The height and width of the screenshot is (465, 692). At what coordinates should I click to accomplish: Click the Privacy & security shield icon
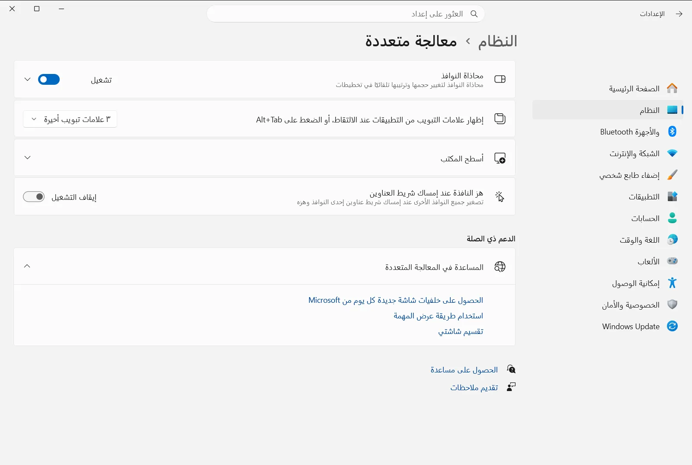click(672, 305)
